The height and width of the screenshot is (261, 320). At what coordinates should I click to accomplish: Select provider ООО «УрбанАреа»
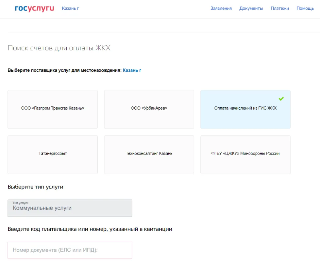click(149, 109)
